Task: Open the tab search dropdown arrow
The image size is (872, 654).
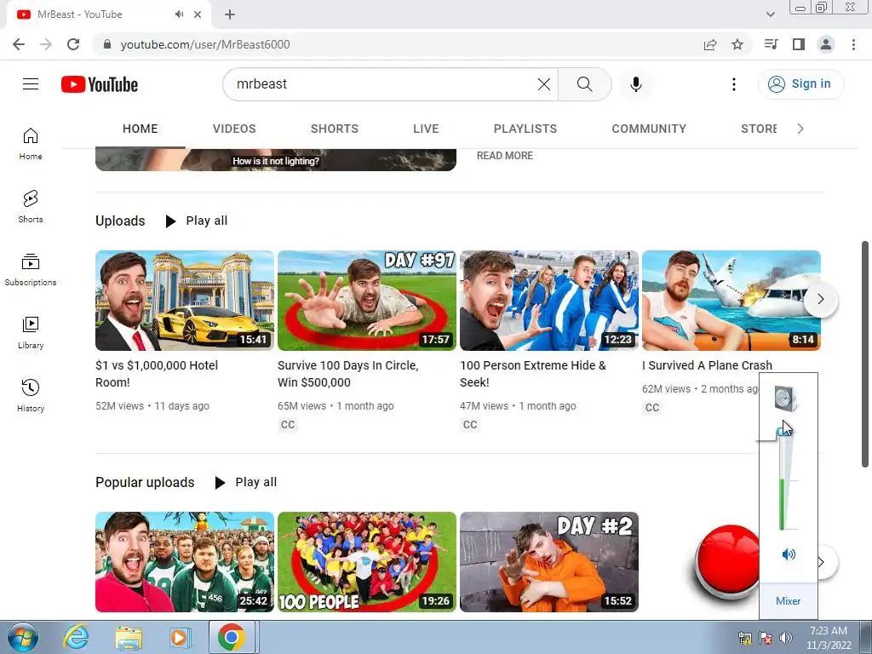Action: pyautogui.click(x=770, y=14)
